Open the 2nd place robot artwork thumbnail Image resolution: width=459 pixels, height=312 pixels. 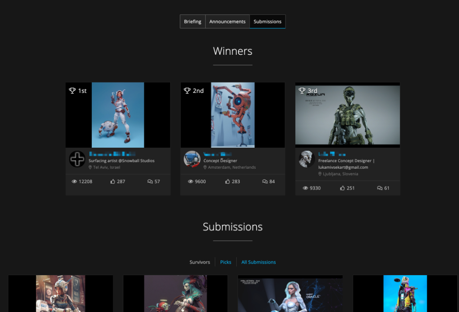point(233,115)
